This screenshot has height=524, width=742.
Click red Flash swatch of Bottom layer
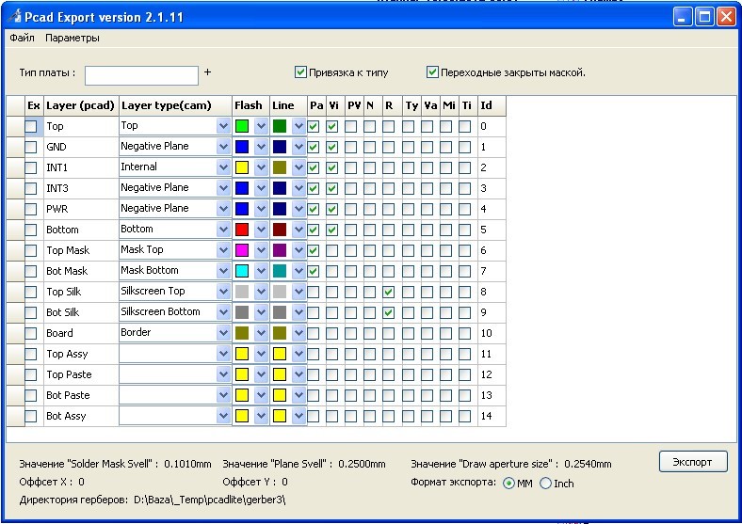pos(242,230)
